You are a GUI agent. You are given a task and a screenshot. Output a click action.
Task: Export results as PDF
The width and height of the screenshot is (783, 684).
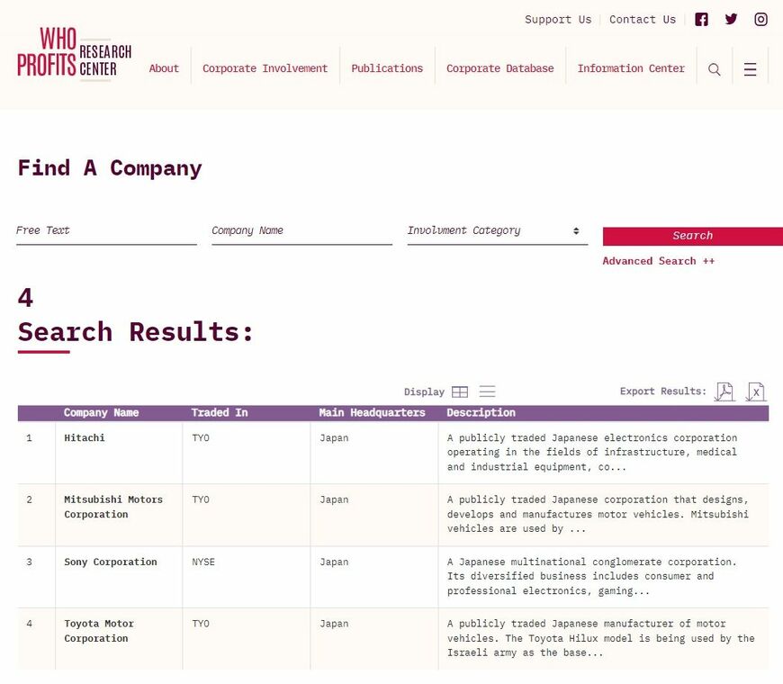(x=724, y=391)
